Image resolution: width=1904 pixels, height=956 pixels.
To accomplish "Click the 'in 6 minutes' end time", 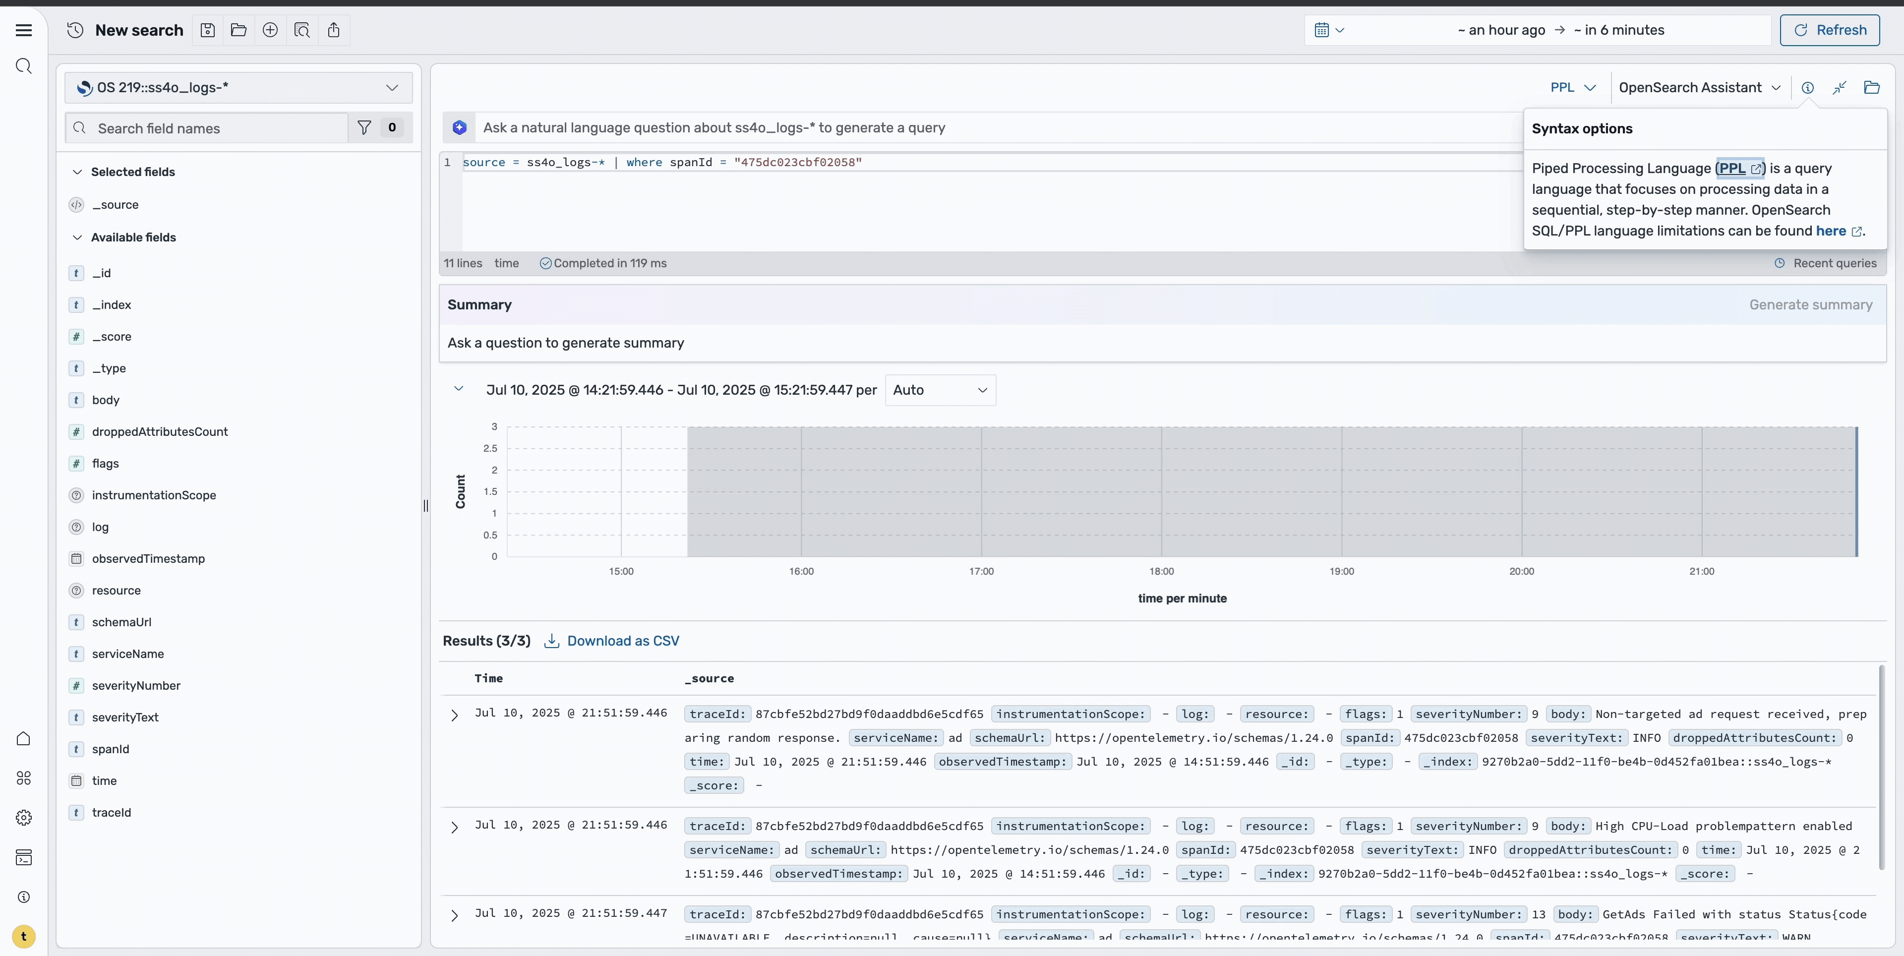I will coord(1619,30).
